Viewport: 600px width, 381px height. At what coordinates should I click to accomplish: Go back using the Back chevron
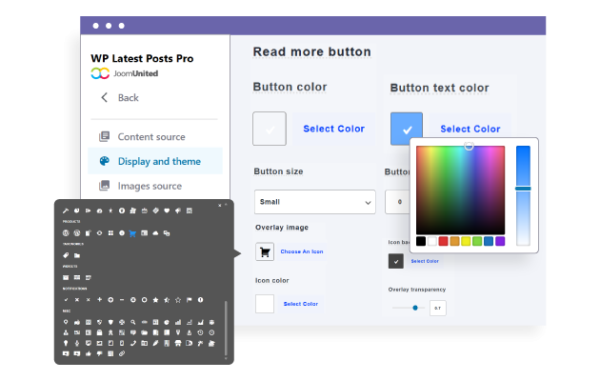click(x=105, y=97)
